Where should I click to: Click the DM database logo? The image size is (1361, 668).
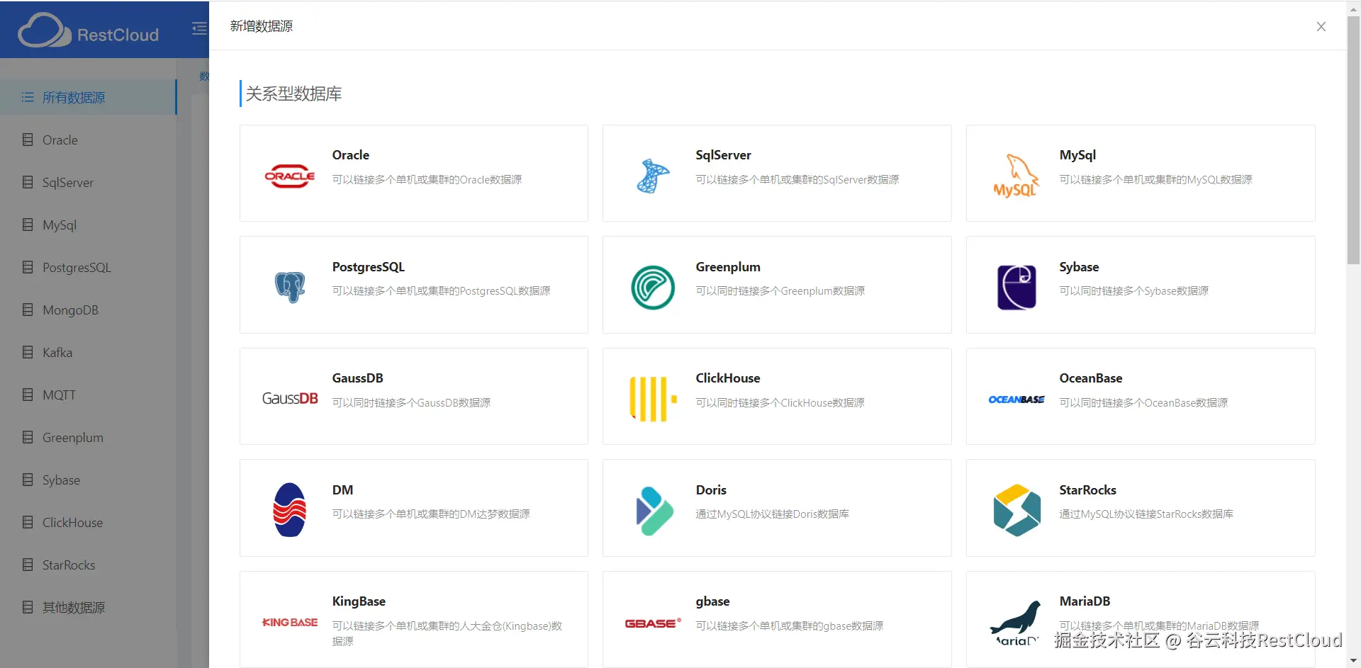click(290, 510)
